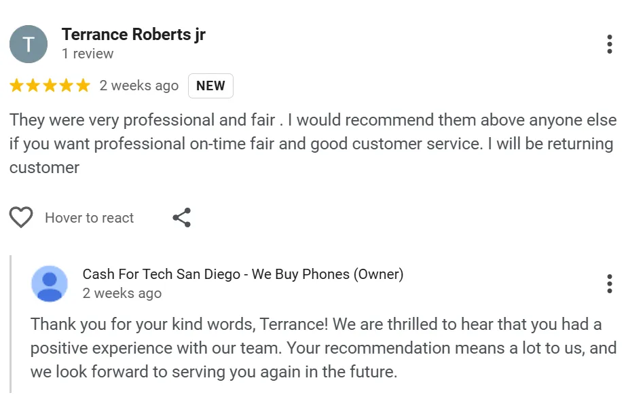Click the owner reply's "2 weeks ago" timestamp

[x=122, y=293]
